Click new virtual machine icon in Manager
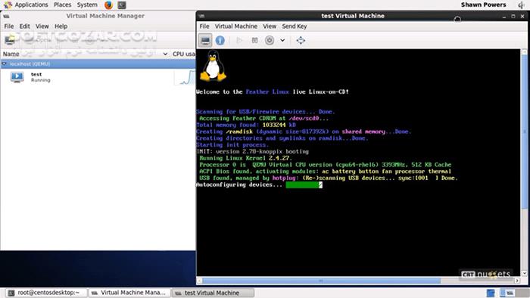This screenshot has width=530, height=298. click(x=10, y=40)
